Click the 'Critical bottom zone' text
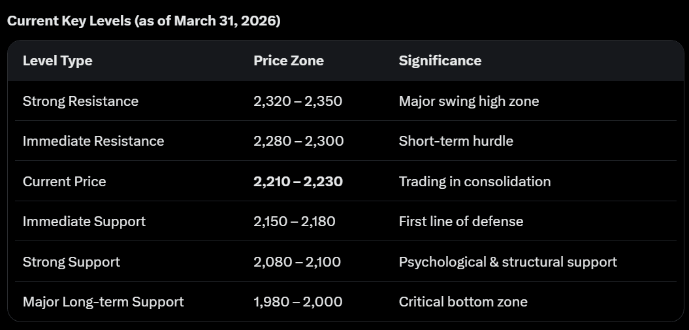This screenshot has width=689, height=330. 463,302
